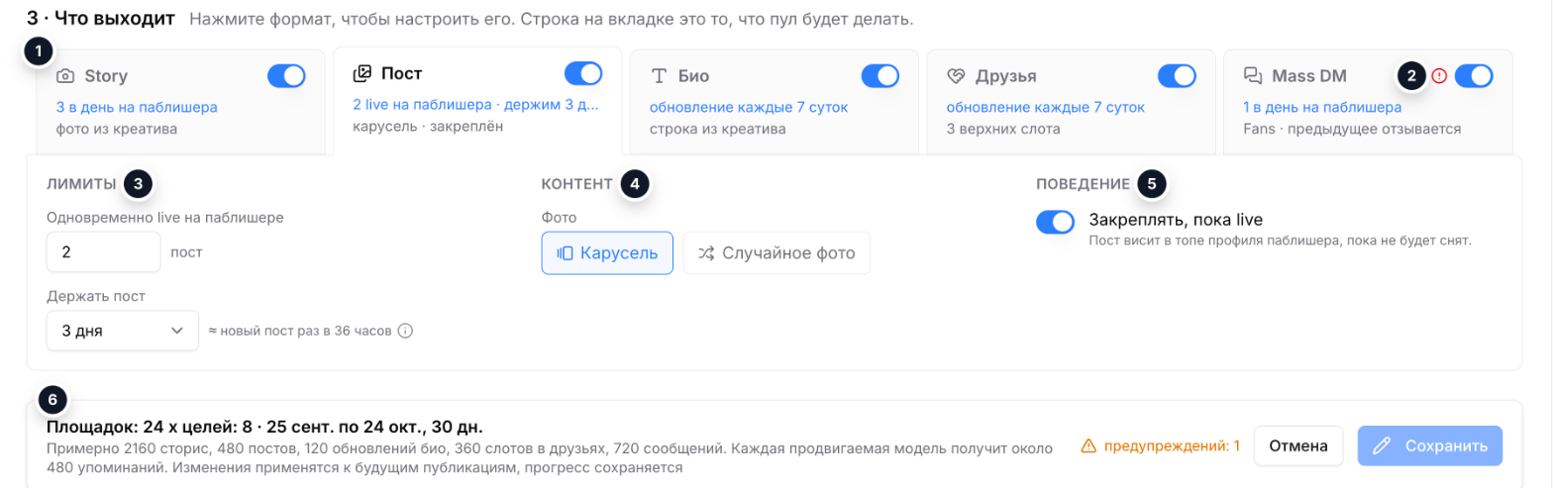Open the Держать пост dropdown showing 3 дня
Image resolution: width=1553 pixels, height=488 pixels.
(x=123, y=330)
